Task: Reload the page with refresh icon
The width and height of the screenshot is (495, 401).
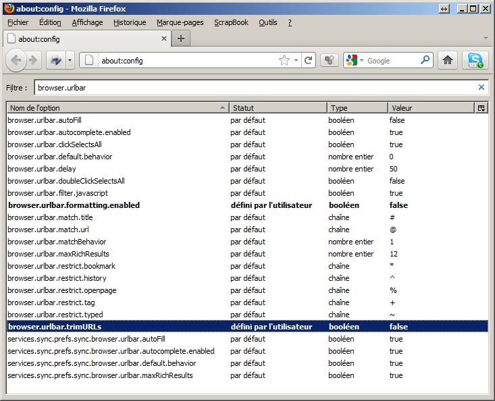Action: point(309,60)
